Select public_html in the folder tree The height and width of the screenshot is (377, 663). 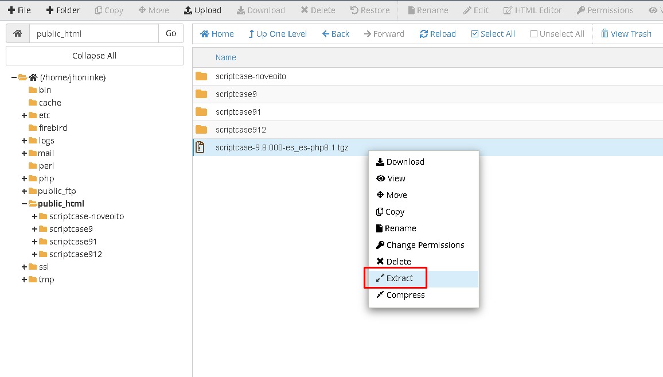[61, 204]
